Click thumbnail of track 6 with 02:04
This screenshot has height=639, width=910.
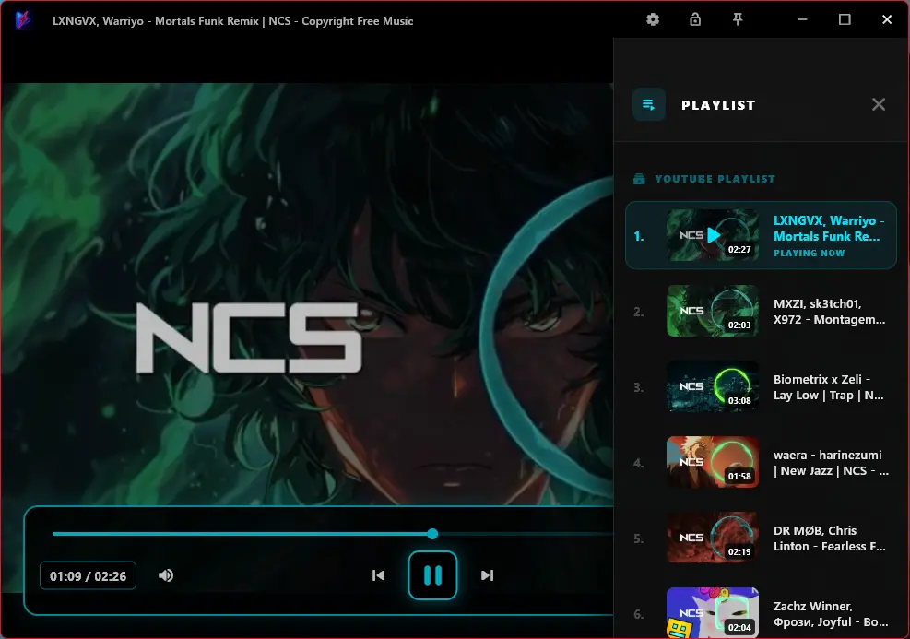(x=713, y=613)
